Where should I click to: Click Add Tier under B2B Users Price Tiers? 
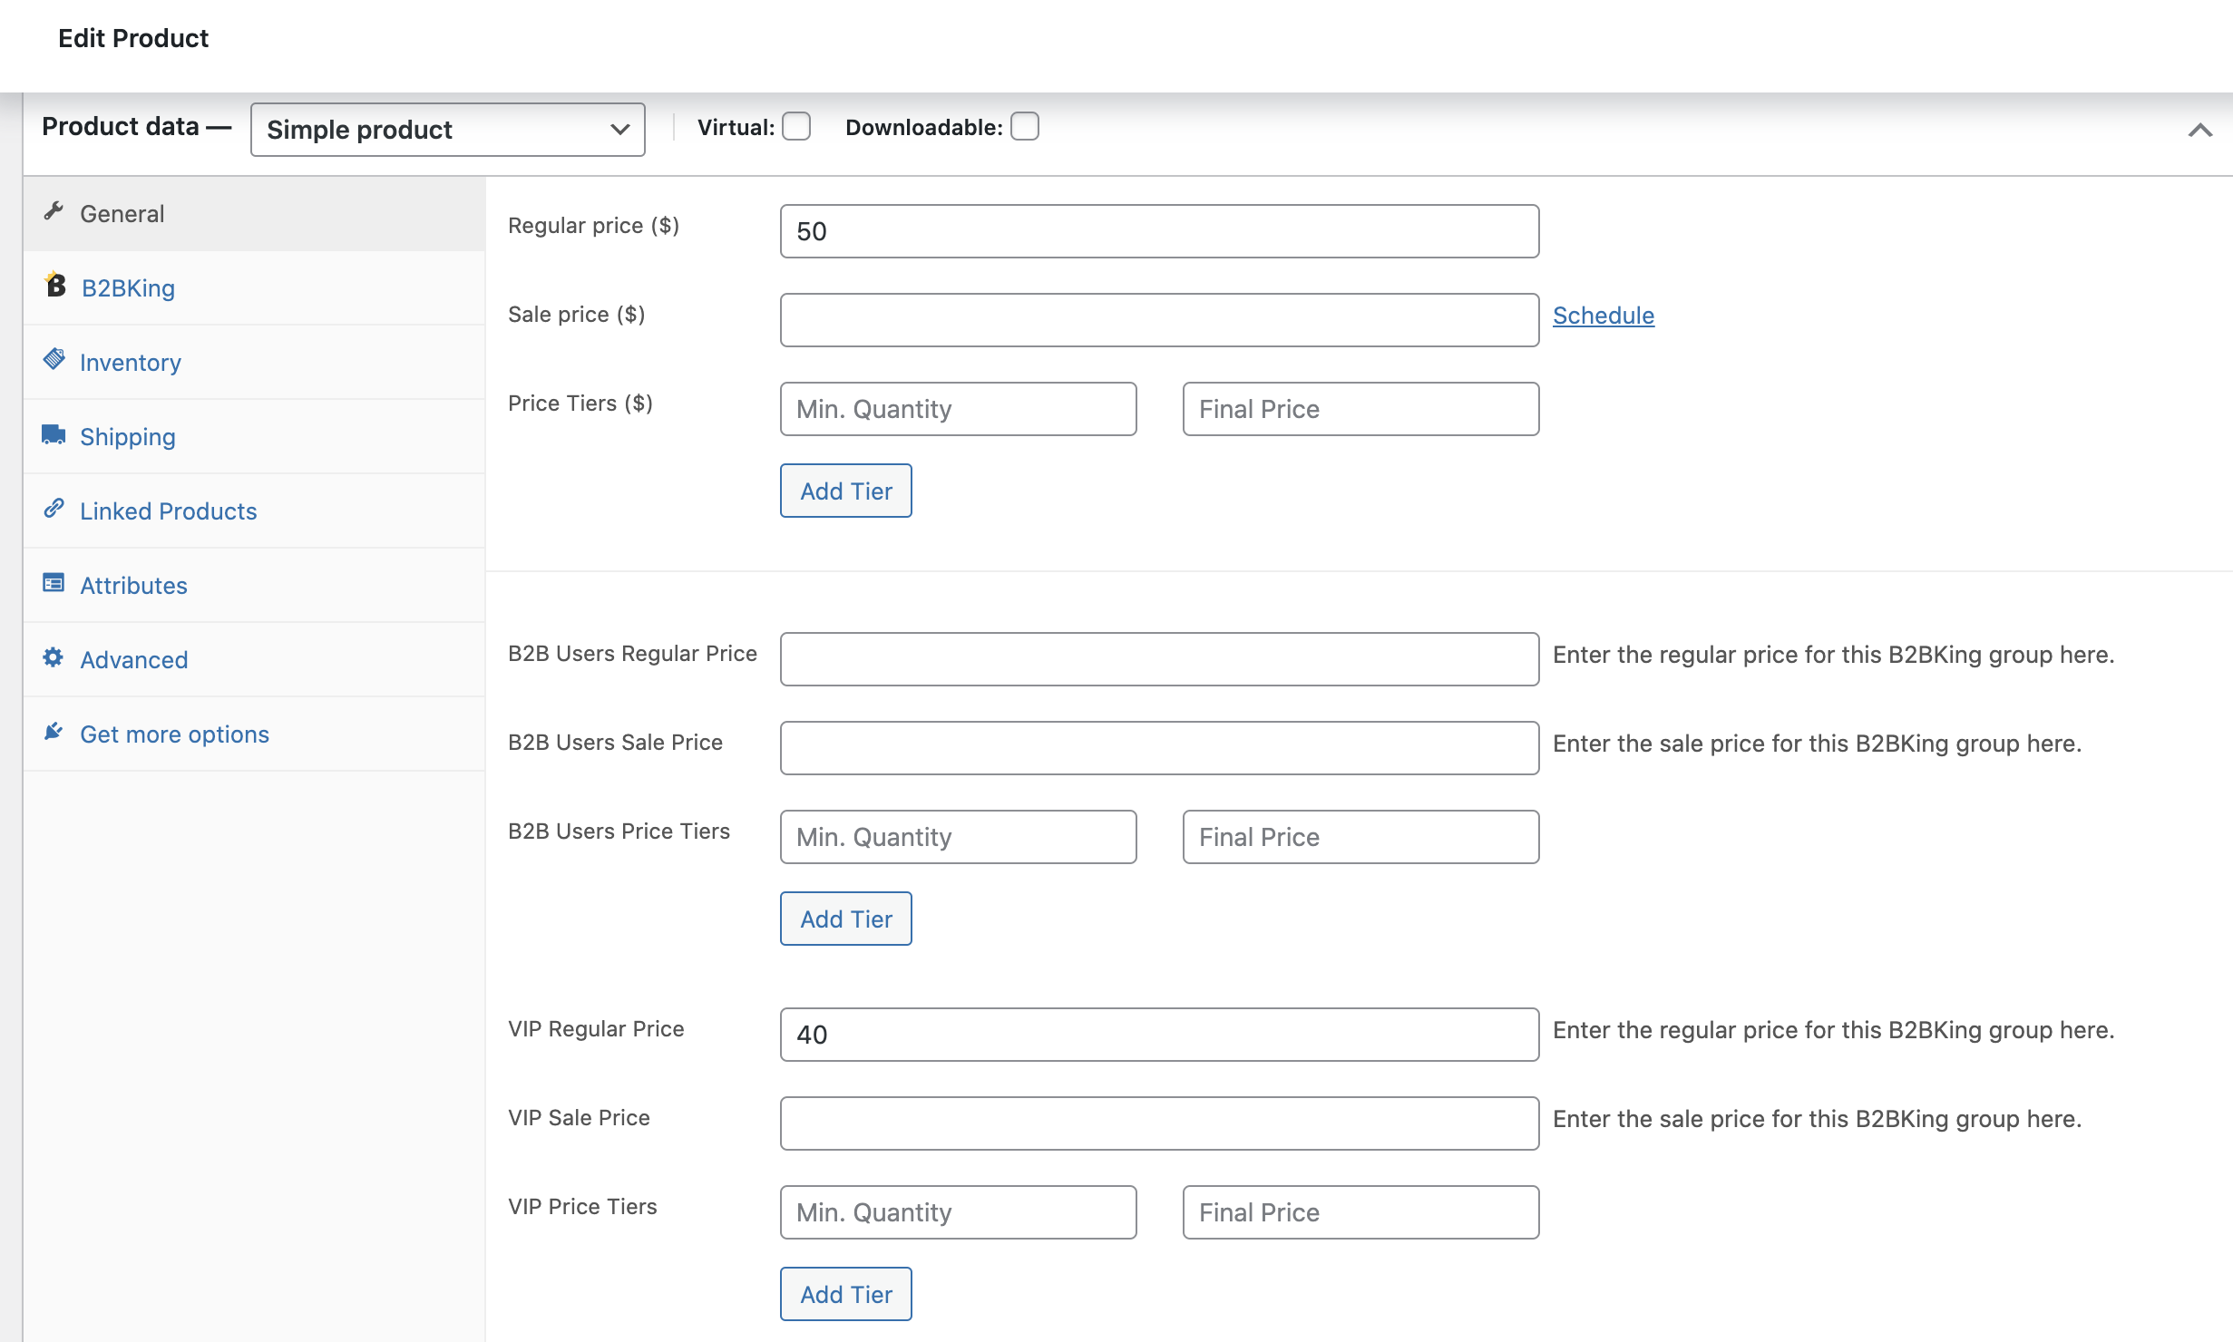click(x=846, y=919)
